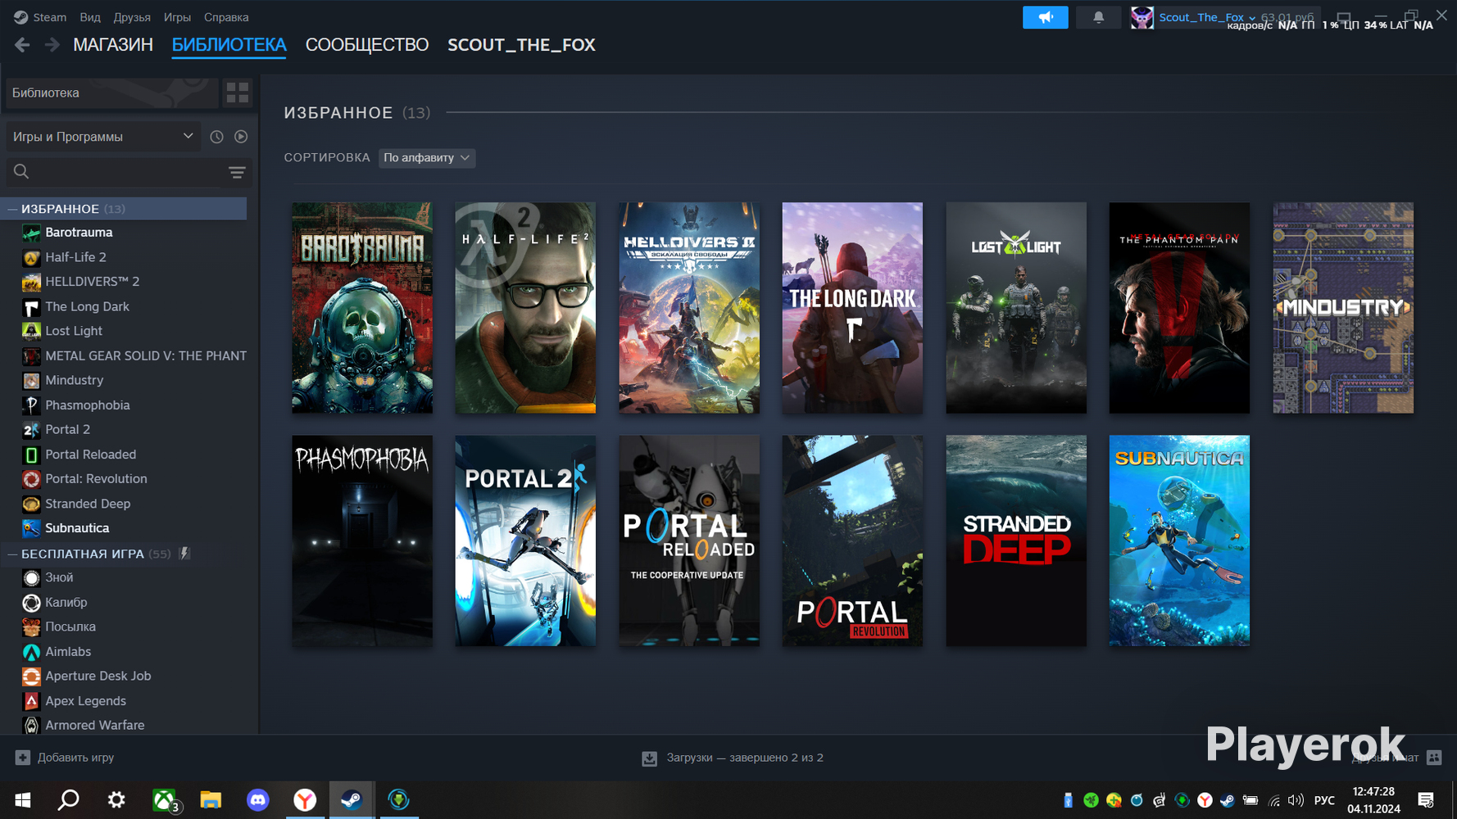Viewport: 1457px width, 819px height.
Task: Click Добавить игру
Action: [75, 758]
